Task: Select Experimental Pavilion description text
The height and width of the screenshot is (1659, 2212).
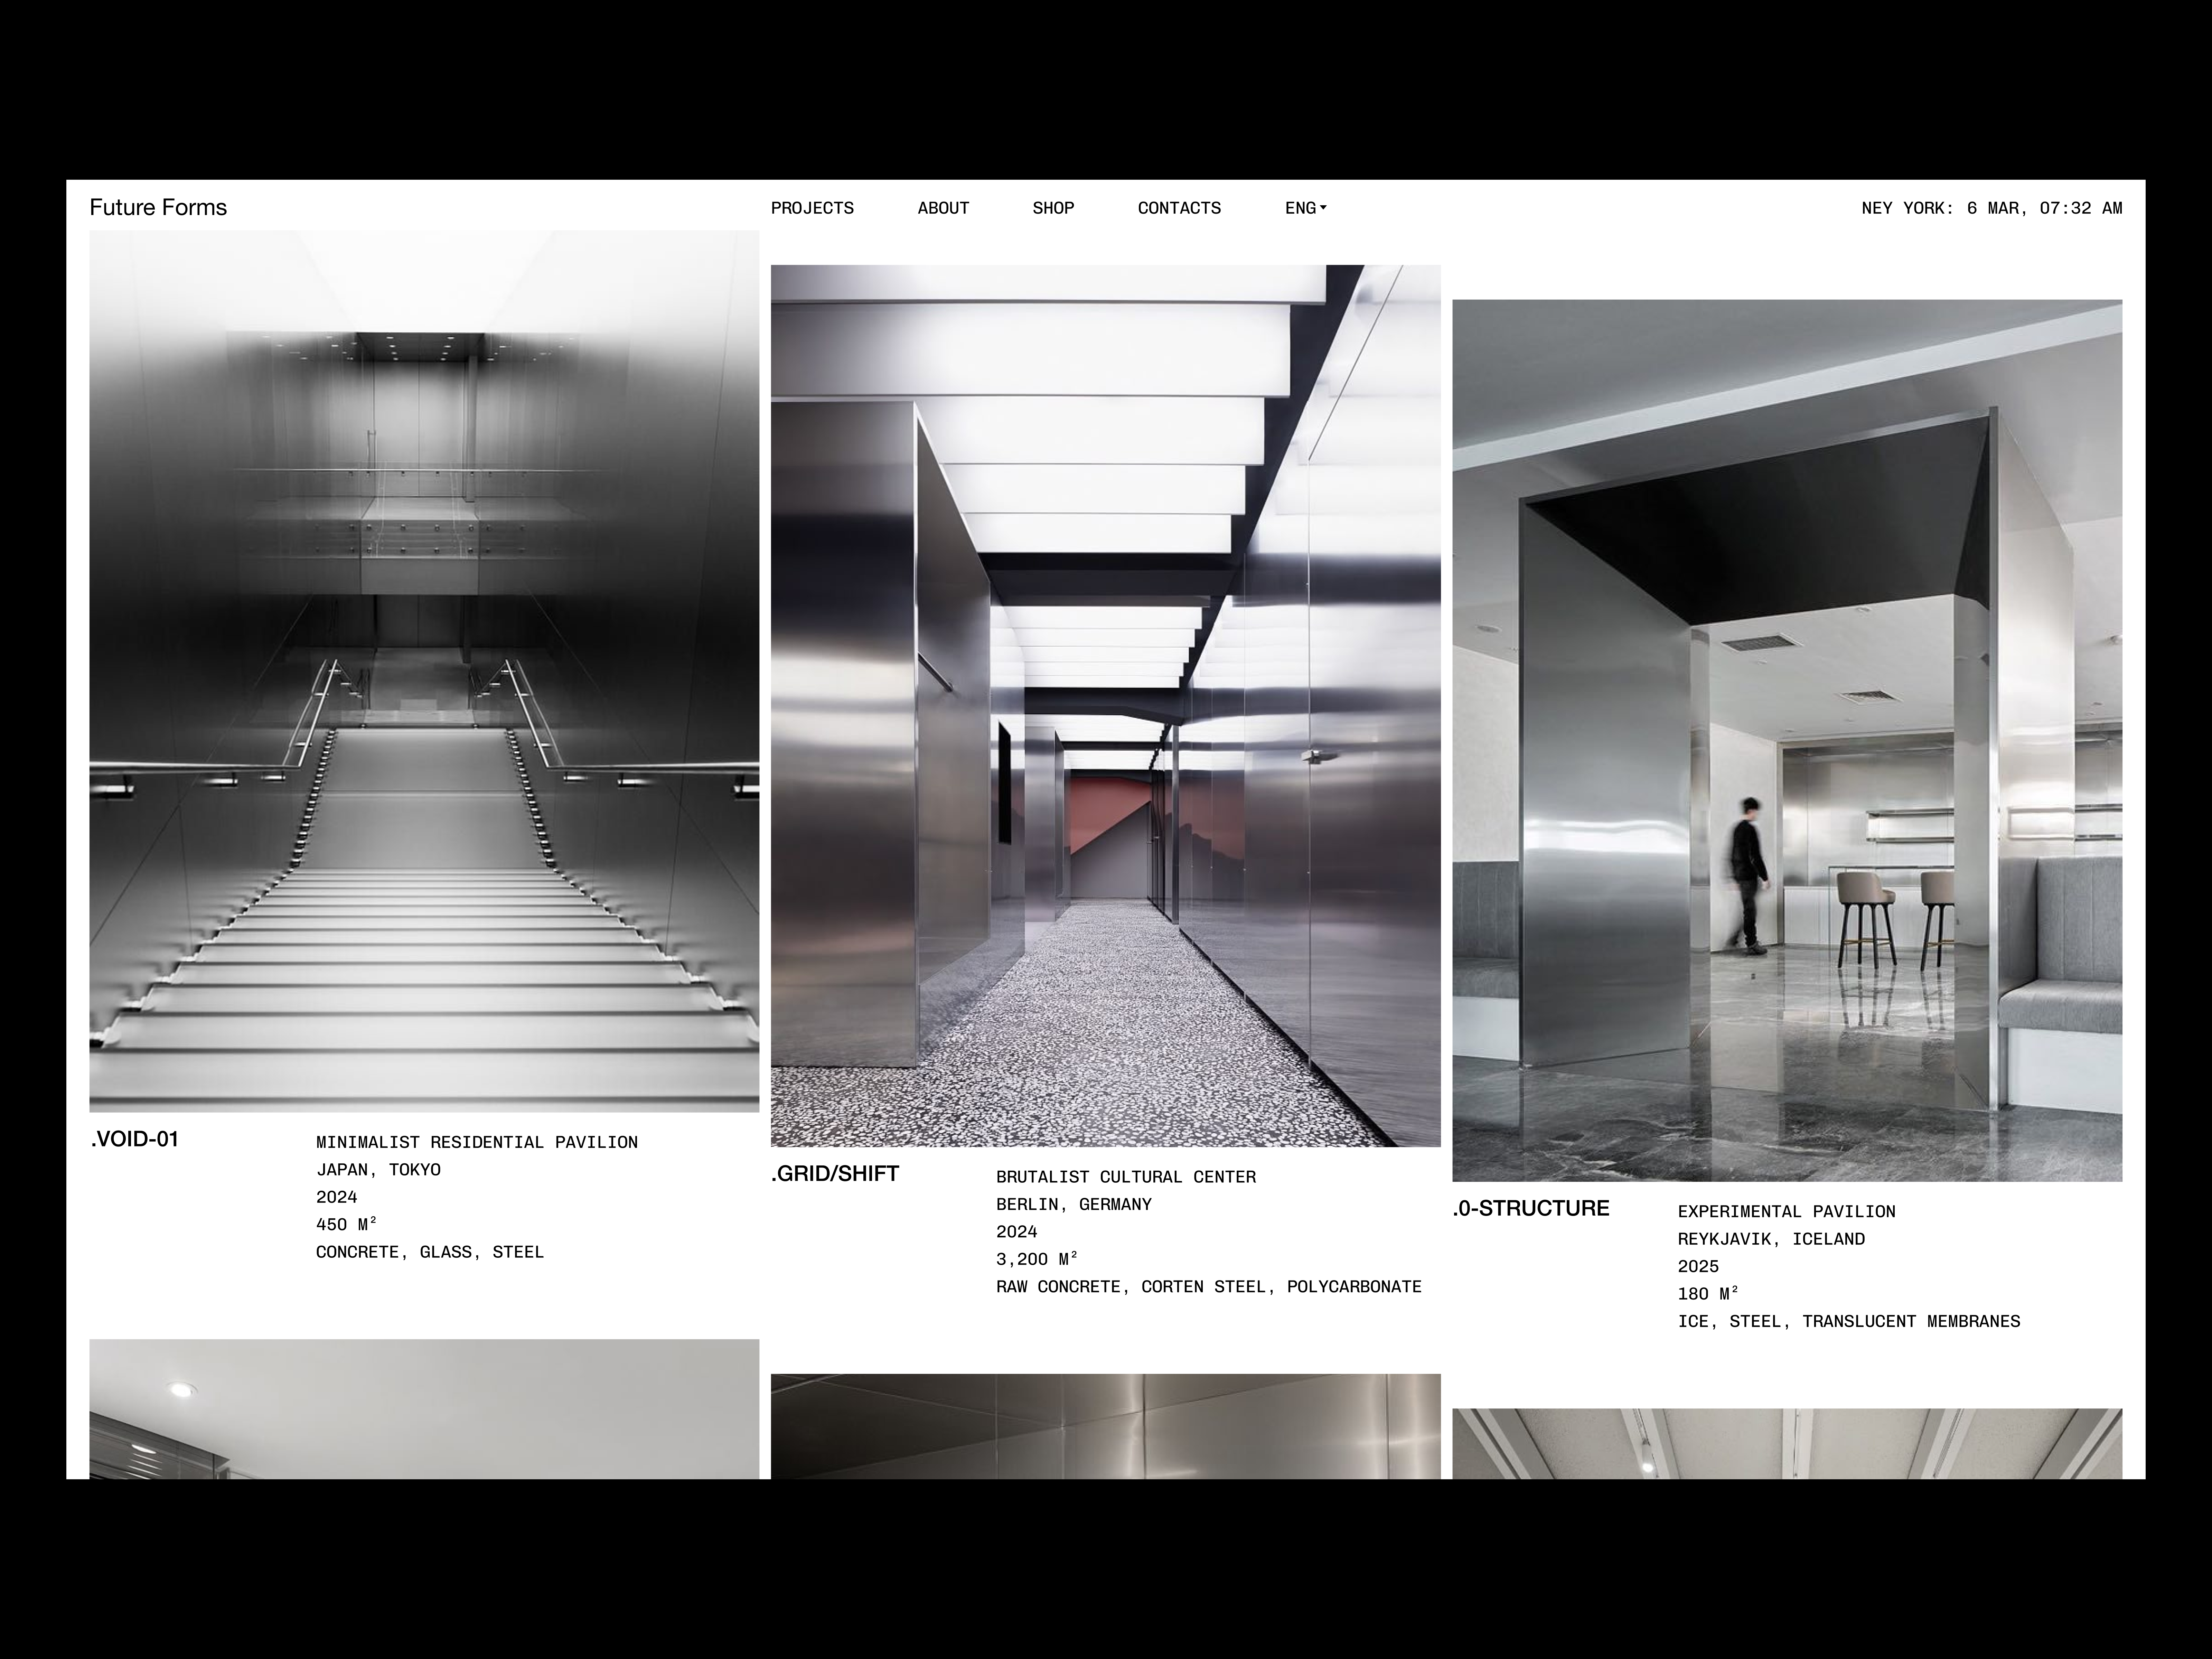Action: pyautogui.click(x=1785, y=1211)
